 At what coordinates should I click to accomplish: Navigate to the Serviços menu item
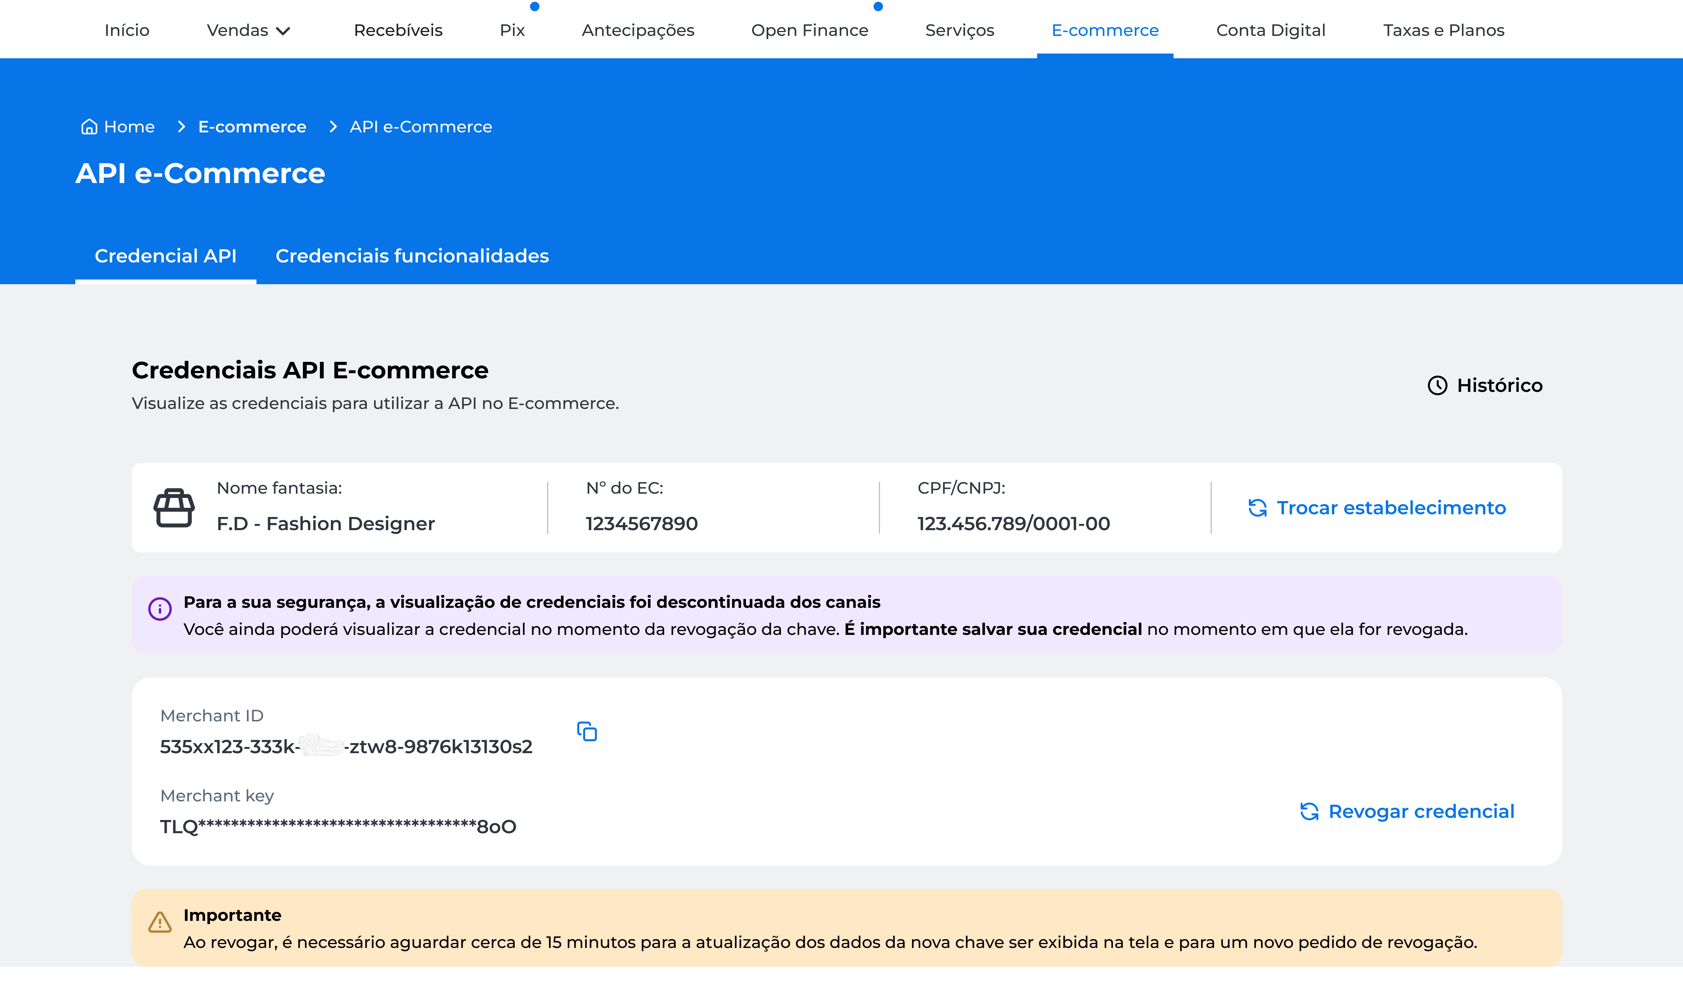[960, 30]
